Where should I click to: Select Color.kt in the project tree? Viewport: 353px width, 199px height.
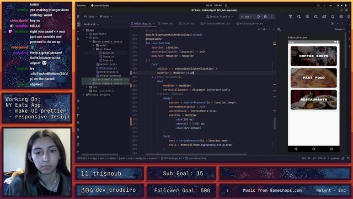107,53
